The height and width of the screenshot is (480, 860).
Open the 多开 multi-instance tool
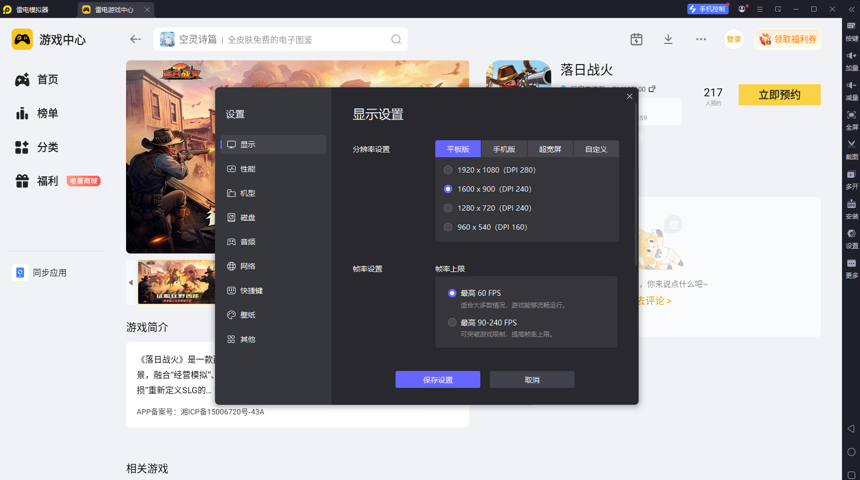852,179
